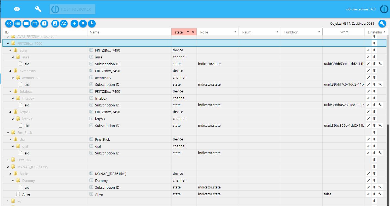Edit the sid row with uuid:39bb53ac value

point(369,64)
